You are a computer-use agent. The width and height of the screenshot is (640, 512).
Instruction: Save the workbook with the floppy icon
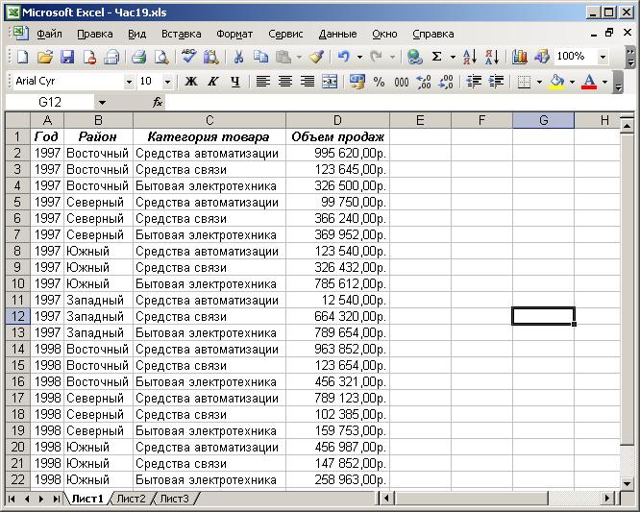click(x=67, y=57)
